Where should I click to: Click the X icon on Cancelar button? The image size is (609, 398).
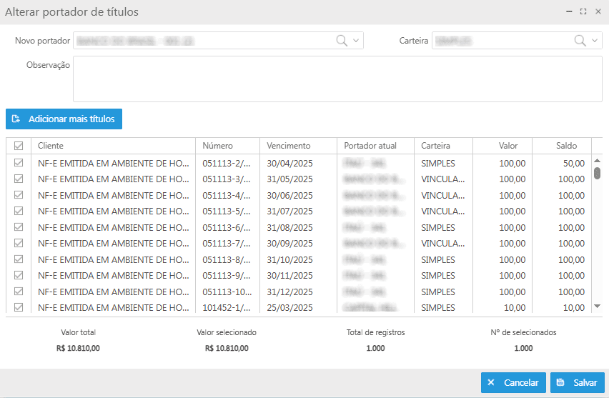pos(491,383)
